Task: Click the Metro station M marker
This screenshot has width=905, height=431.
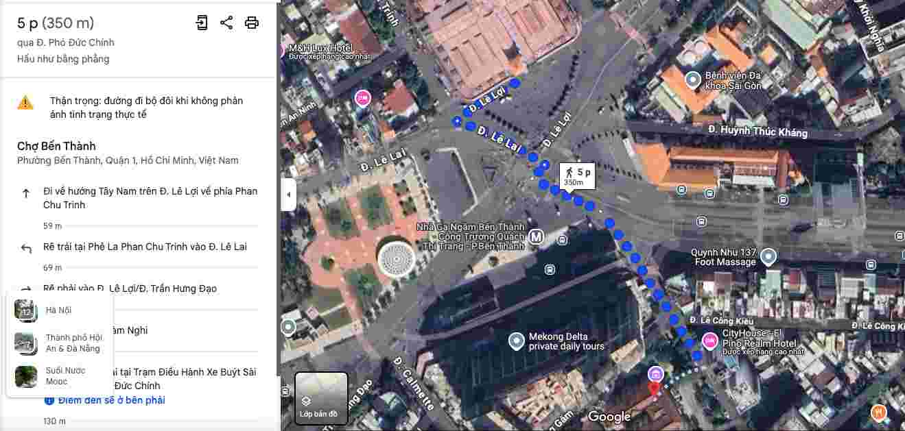Action: [x=537, y=237]
